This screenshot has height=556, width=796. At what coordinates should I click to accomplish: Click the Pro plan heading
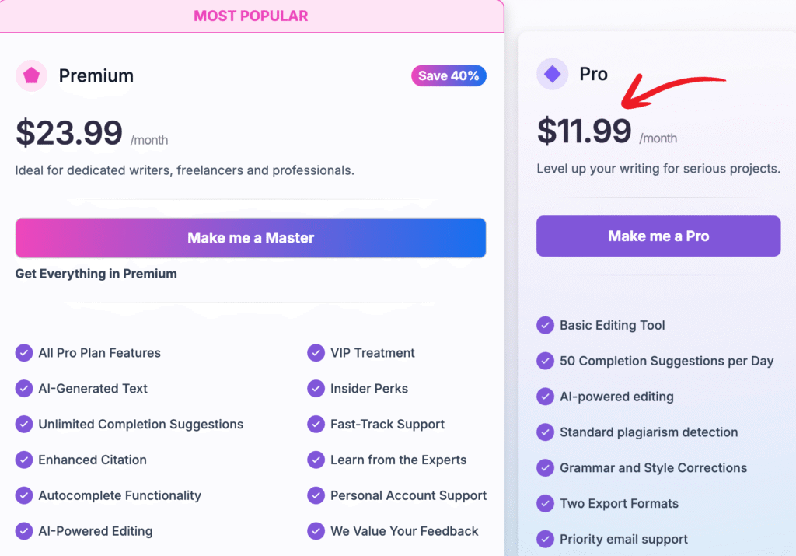point(593,74)
